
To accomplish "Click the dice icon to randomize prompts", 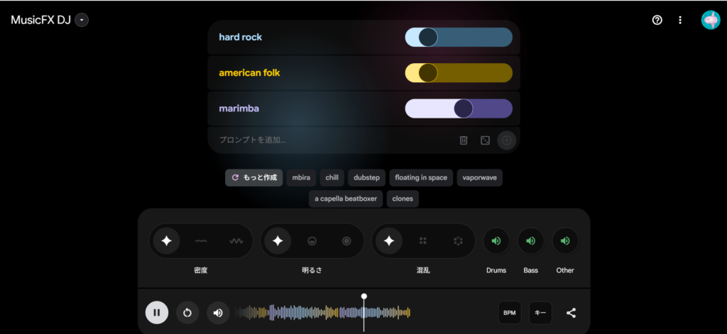I will 485,140.
